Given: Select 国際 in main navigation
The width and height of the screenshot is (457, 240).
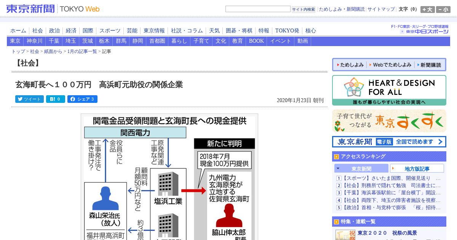Looking at the screenshot, I should click(88, 31).
